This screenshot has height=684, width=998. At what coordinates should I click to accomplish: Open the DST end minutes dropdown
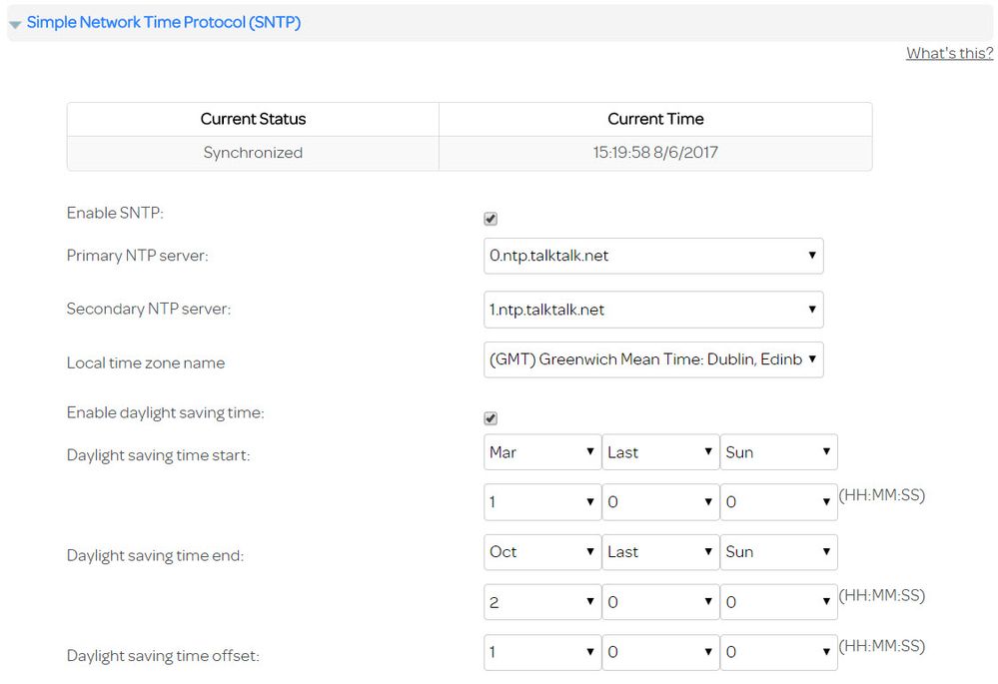(660, 602)
